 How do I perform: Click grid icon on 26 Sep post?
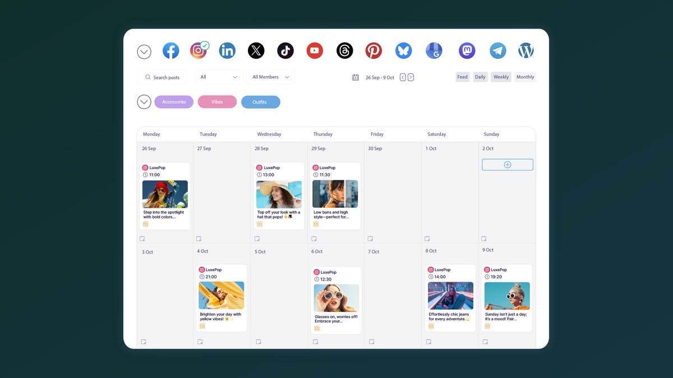146,224
